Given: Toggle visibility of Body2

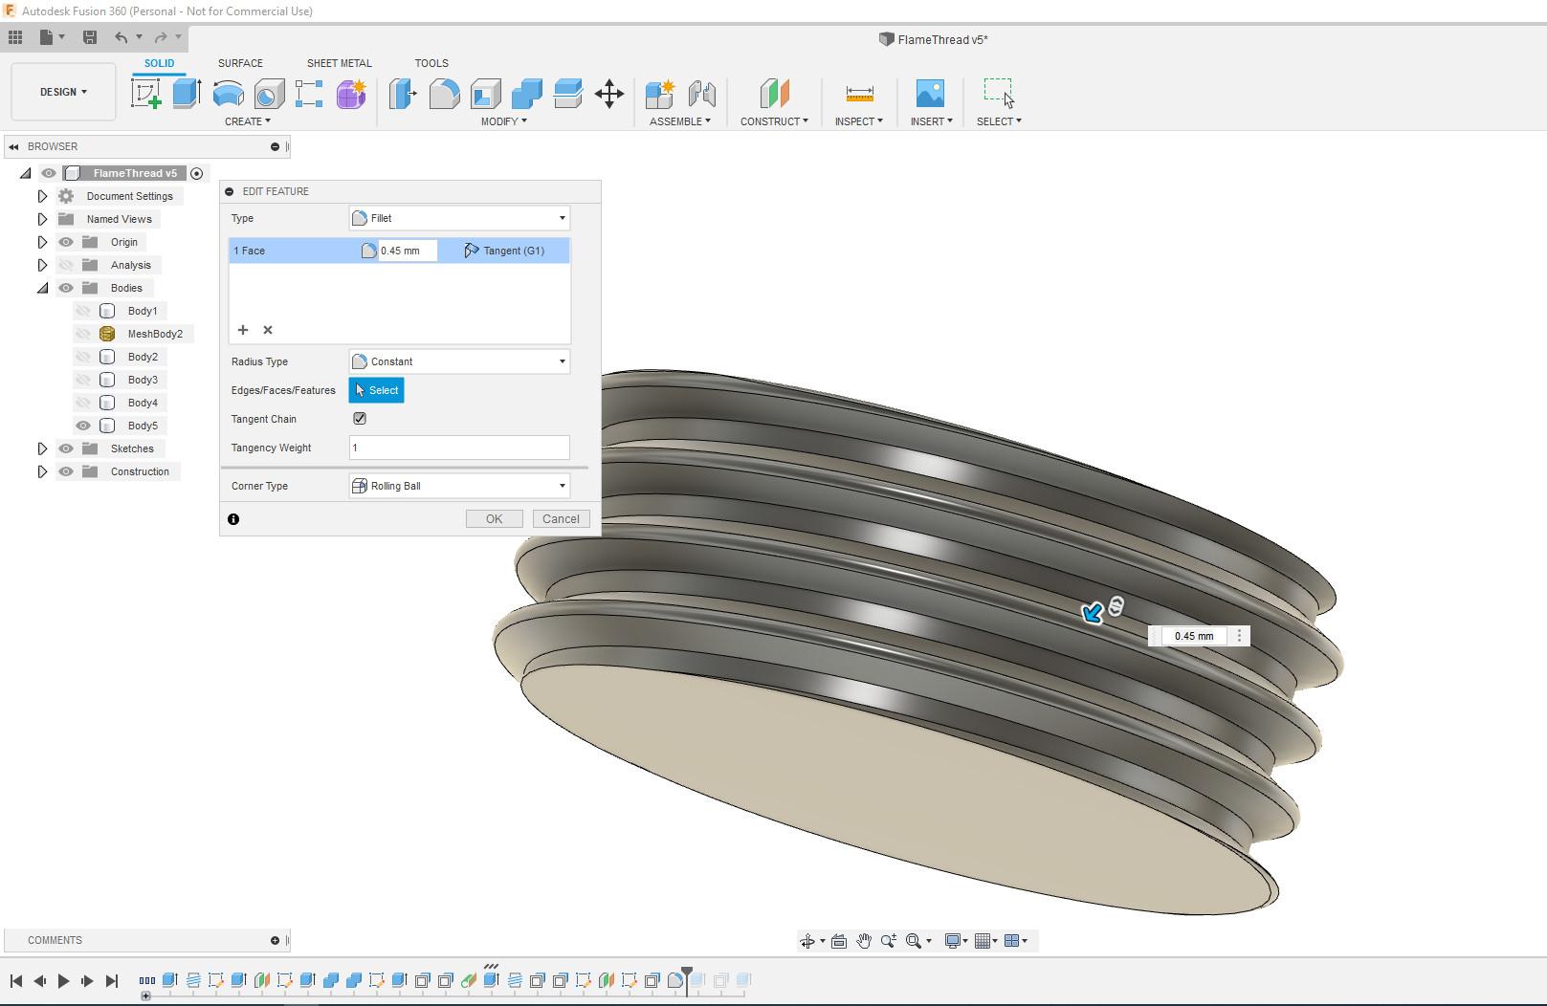Looking at the screenshot, I should coord(83,357).
